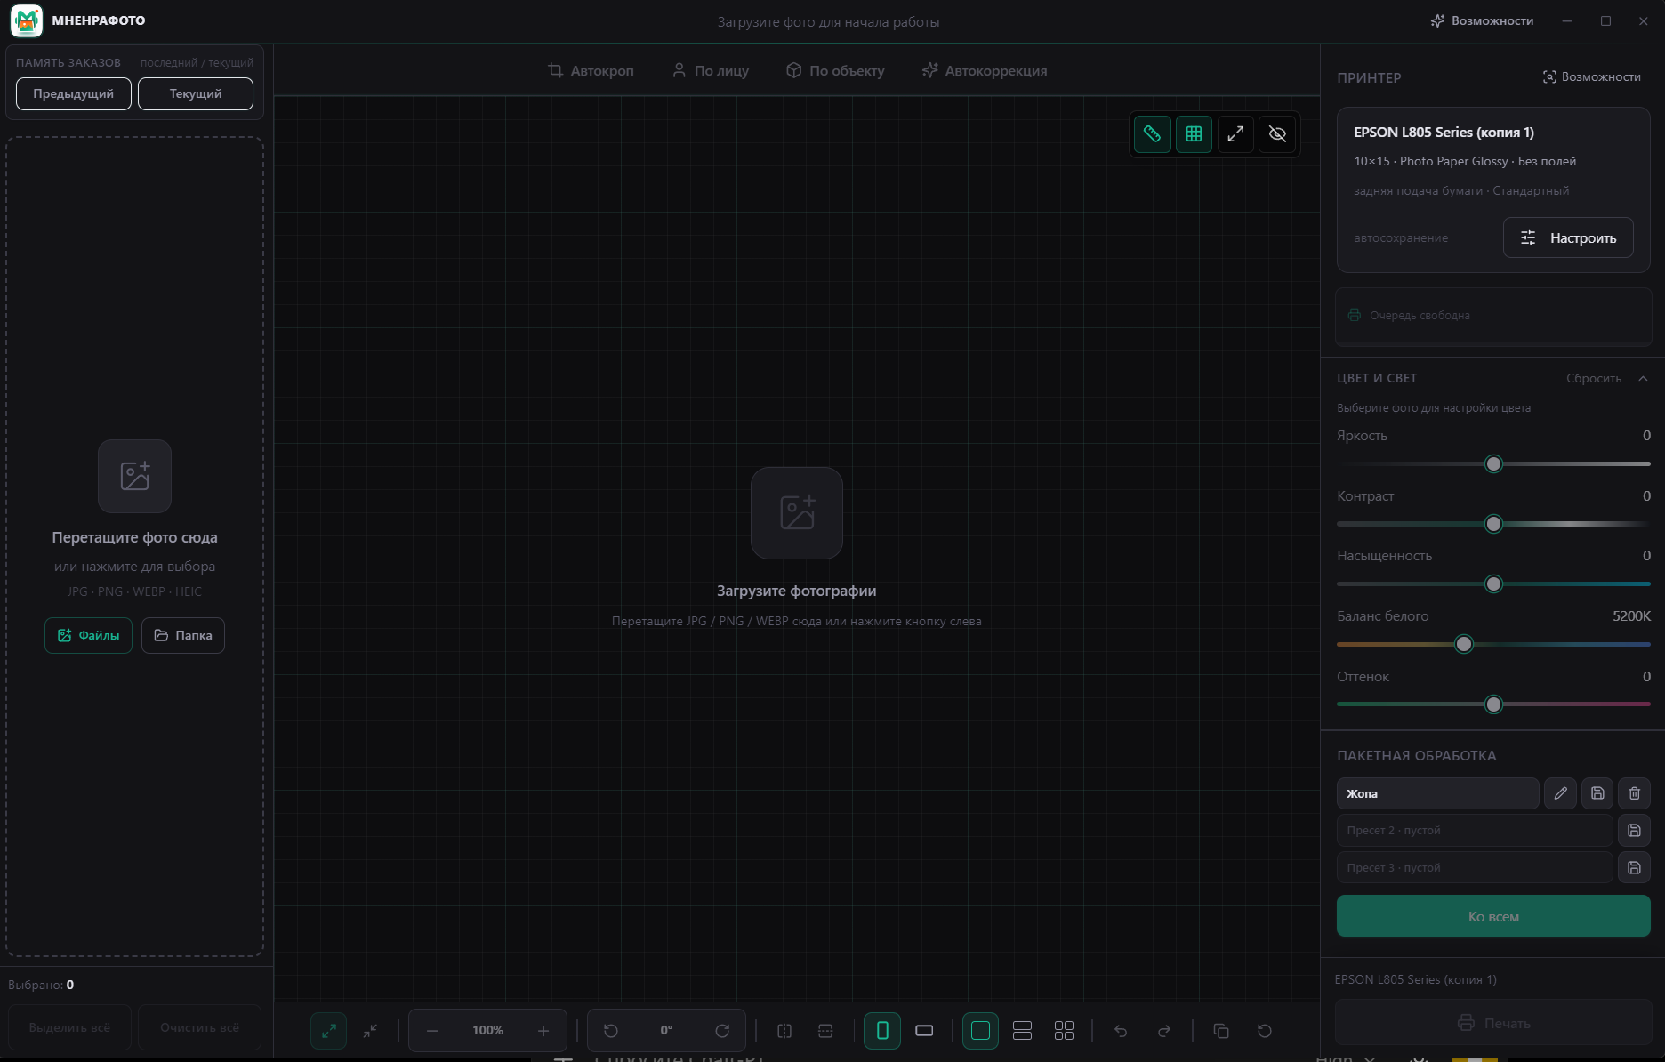Click the Насыщенность slider handle
The image size is (1665, 1062).
pyautogui.click(x=1494, y=584)
